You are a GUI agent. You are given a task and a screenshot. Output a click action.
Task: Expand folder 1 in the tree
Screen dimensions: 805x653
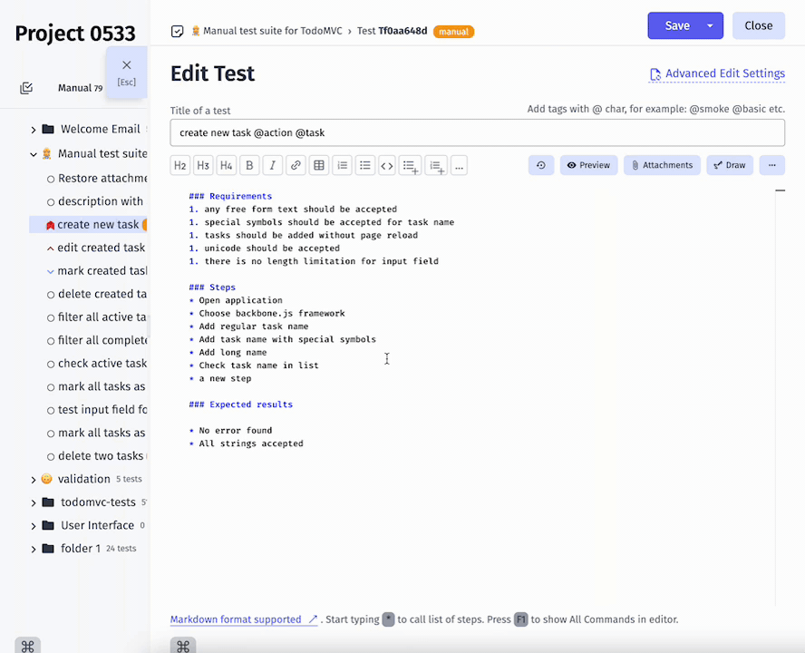point(34,550)
